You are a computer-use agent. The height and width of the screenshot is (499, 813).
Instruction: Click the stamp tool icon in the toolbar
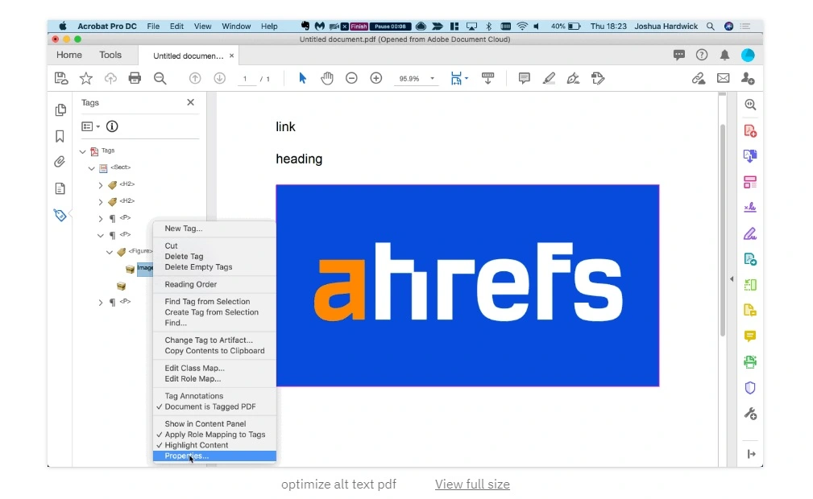[598, 78]
